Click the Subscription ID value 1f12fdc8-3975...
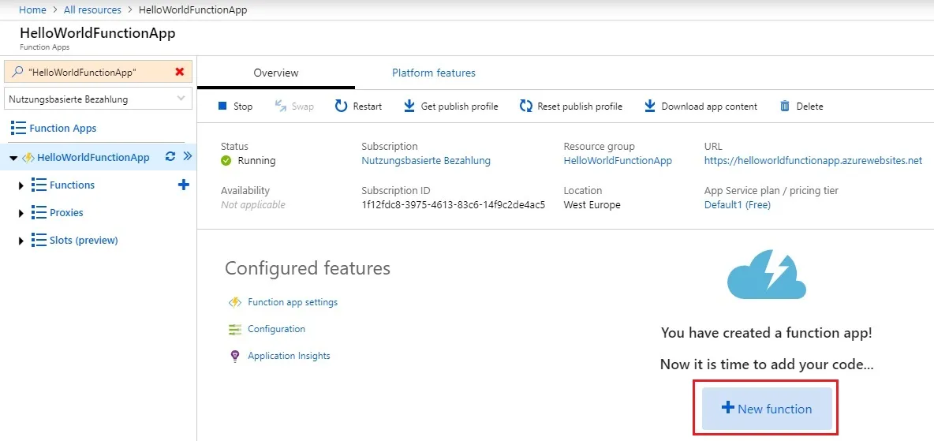The width and height of the screenshot is (934, 441). pyautogui.click(x=454, y=204)
